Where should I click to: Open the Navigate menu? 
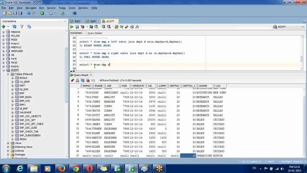[31, 8]
